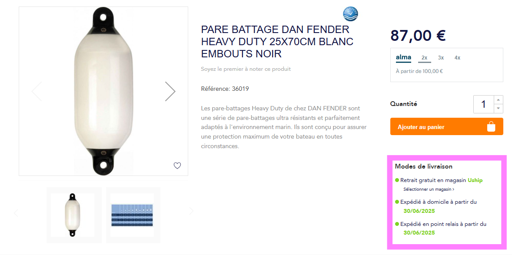Click Soyez le premier à noter link
This screenshot has height=255, width=512.
pos(246,69)
